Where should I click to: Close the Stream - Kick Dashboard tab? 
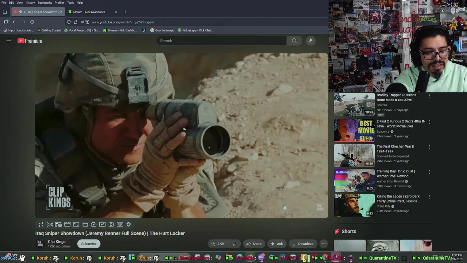116,12
